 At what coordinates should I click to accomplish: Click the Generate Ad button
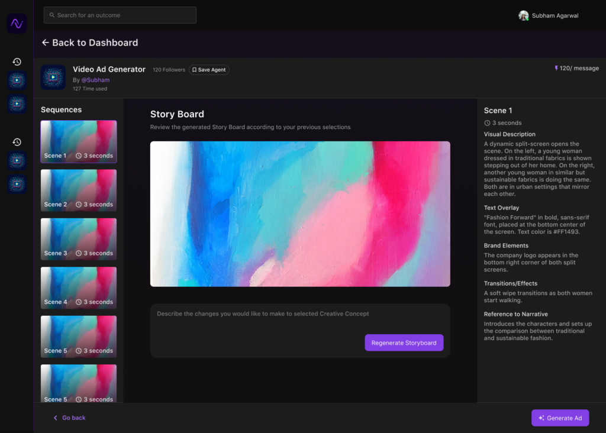tap(560, 418)
